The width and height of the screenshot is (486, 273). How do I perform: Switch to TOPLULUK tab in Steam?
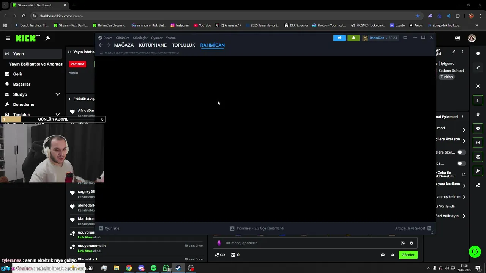point(183,45)
